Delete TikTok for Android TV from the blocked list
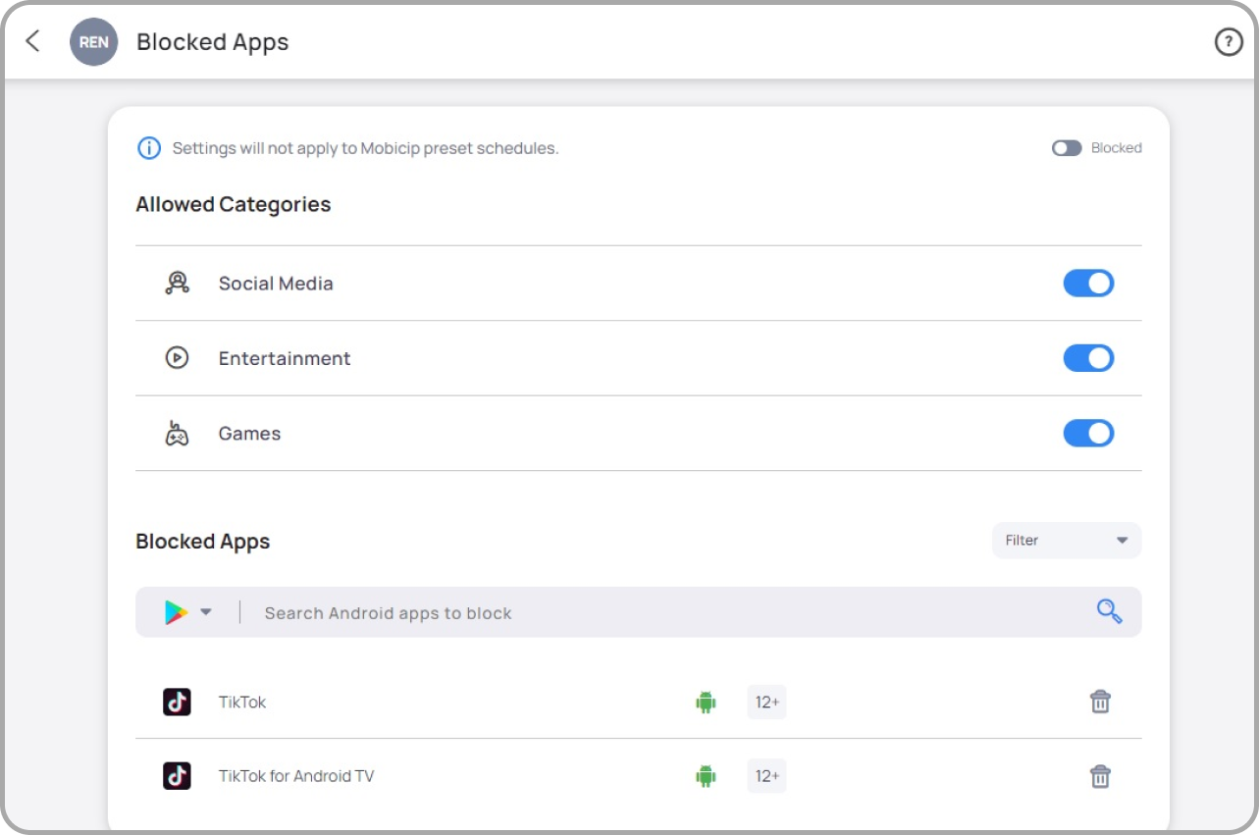 (1100, 776)
